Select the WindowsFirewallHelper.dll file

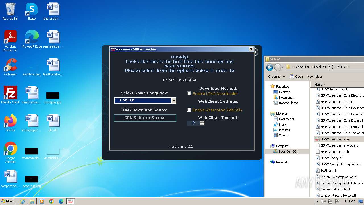(x=338, y=196)
